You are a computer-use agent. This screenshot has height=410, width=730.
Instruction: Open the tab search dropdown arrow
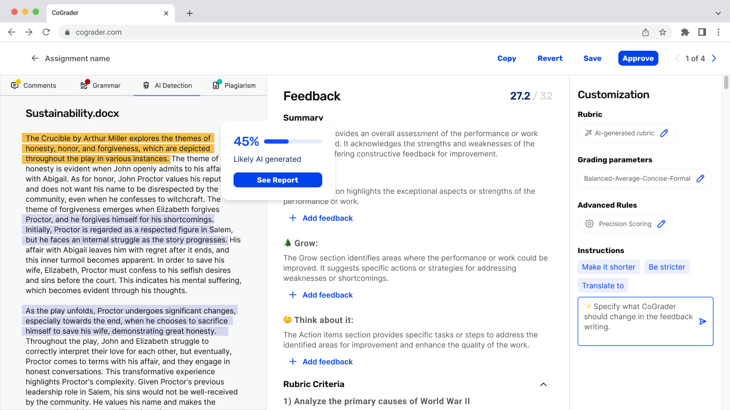click(718, 13)
